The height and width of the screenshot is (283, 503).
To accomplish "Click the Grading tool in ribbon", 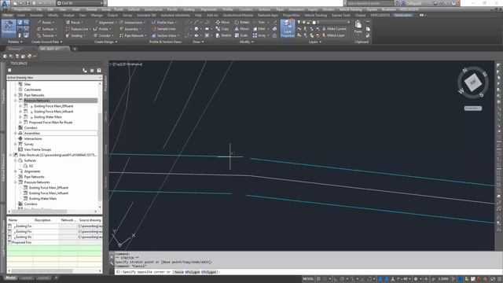I will click(x=75, y=35).
